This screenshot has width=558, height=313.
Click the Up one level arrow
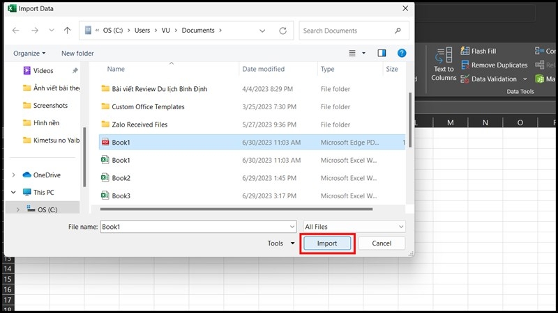tap(67, 31)
